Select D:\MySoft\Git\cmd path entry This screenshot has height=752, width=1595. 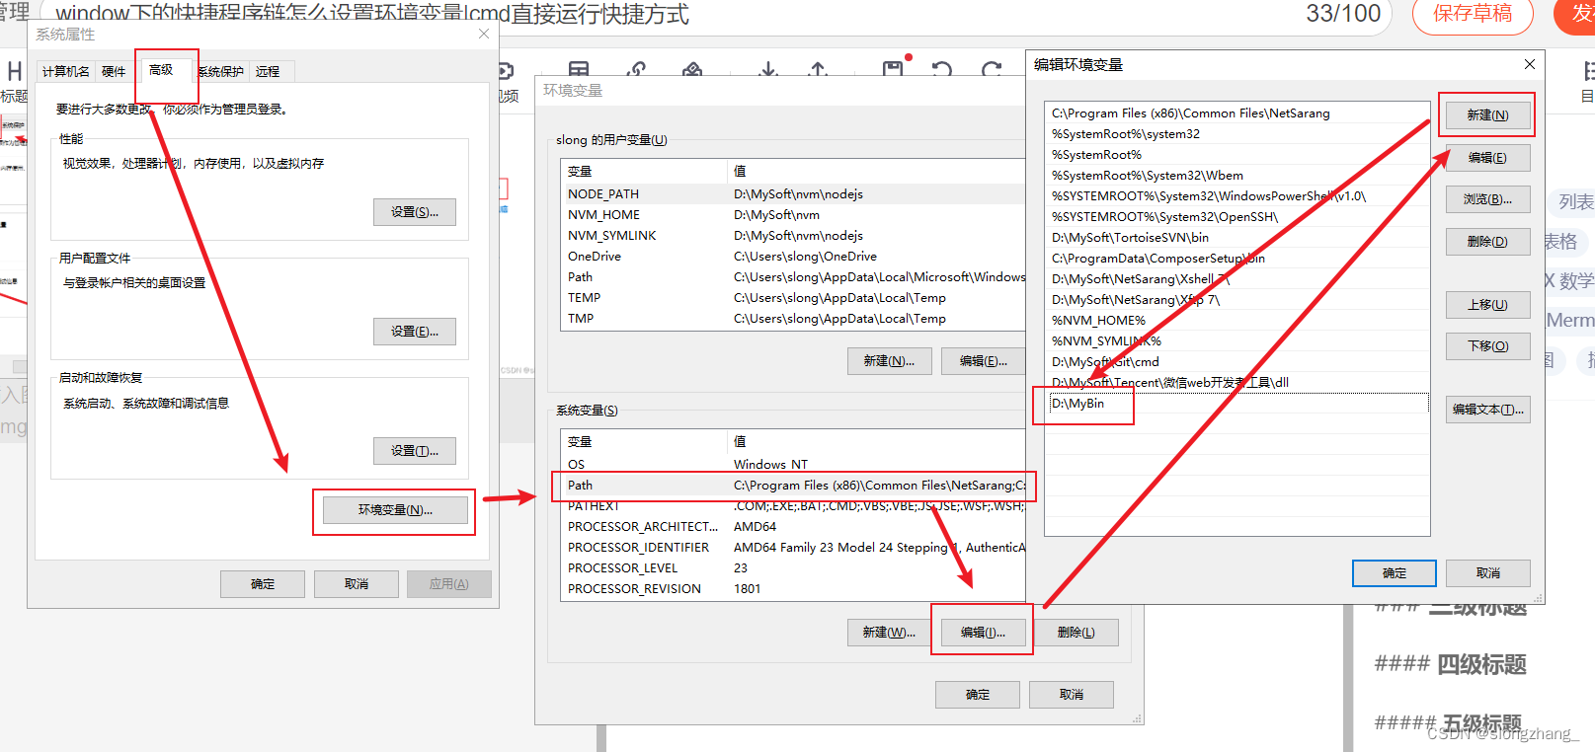(x=1237, y=362)
